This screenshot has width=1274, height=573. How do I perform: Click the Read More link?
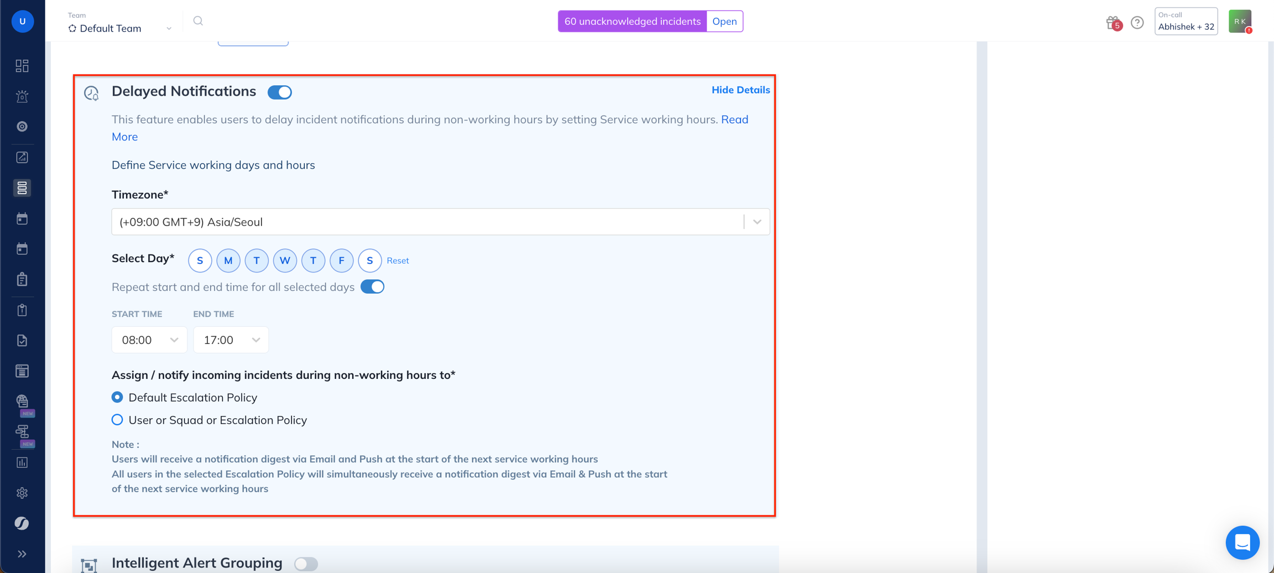click(x=734, y=119)
